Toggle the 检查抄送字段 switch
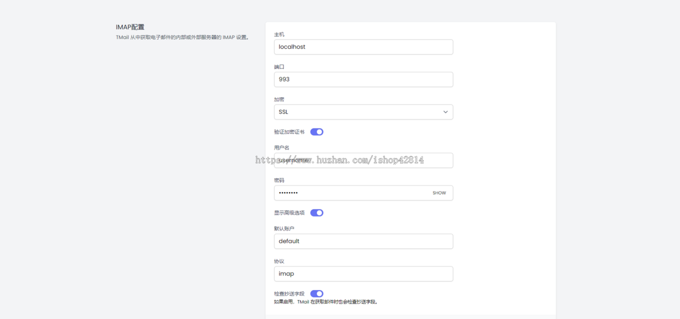 317,294
